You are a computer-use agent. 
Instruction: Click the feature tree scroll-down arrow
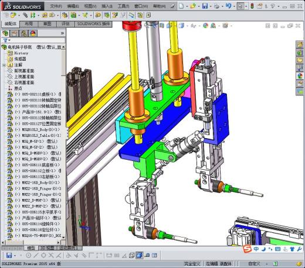(63, 237)
